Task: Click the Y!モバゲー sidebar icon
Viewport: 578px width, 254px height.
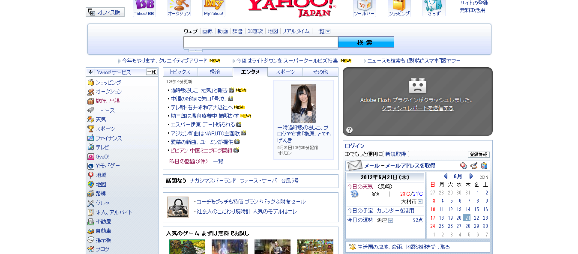Action: click(x=91, y=166)
